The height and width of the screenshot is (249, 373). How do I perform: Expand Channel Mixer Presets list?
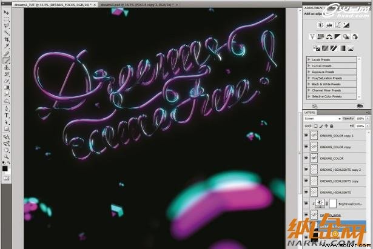pyautogui.click(x=309, y=90)
